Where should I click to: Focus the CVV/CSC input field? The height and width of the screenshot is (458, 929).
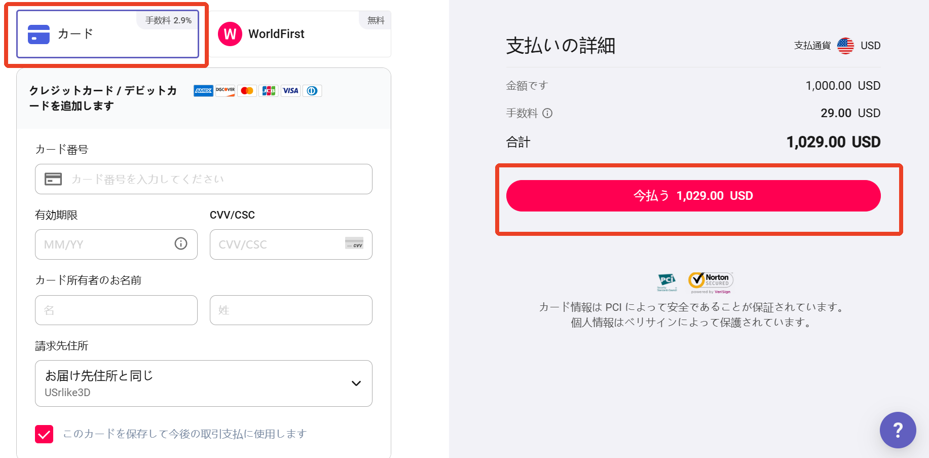point(291,244)
